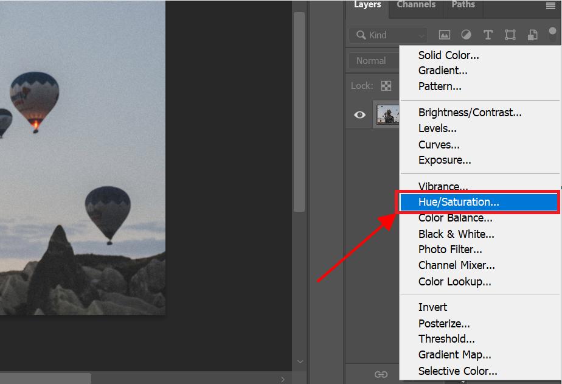Filter for adjustment layers icon
The width and height of the screenshot is (562, 384).
tap(466, 35)
